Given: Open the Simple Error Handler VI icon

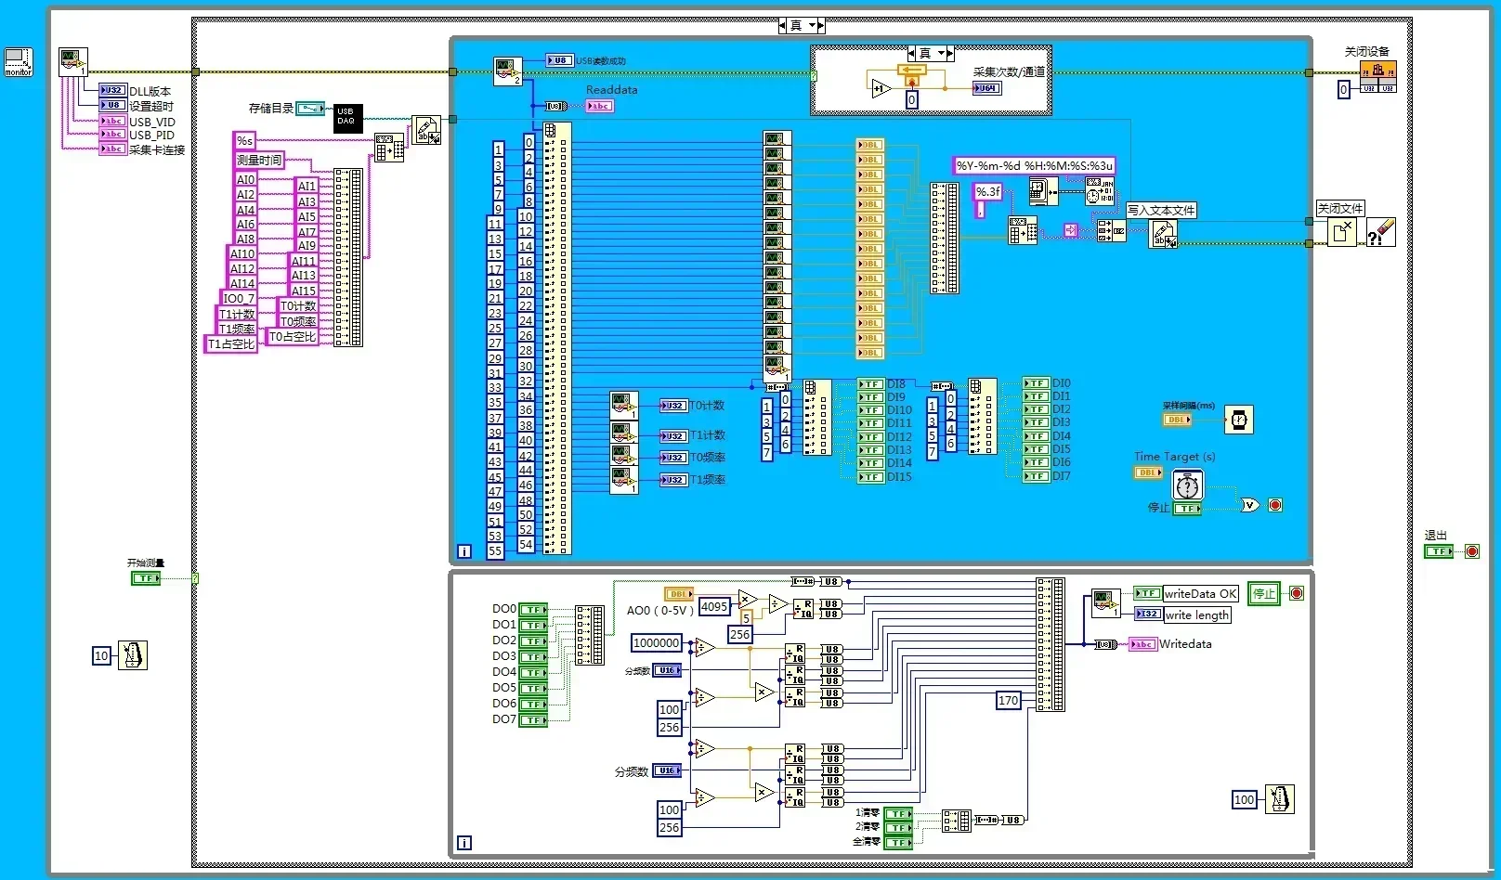Looking at the screenshot, I should (1381, 232).
